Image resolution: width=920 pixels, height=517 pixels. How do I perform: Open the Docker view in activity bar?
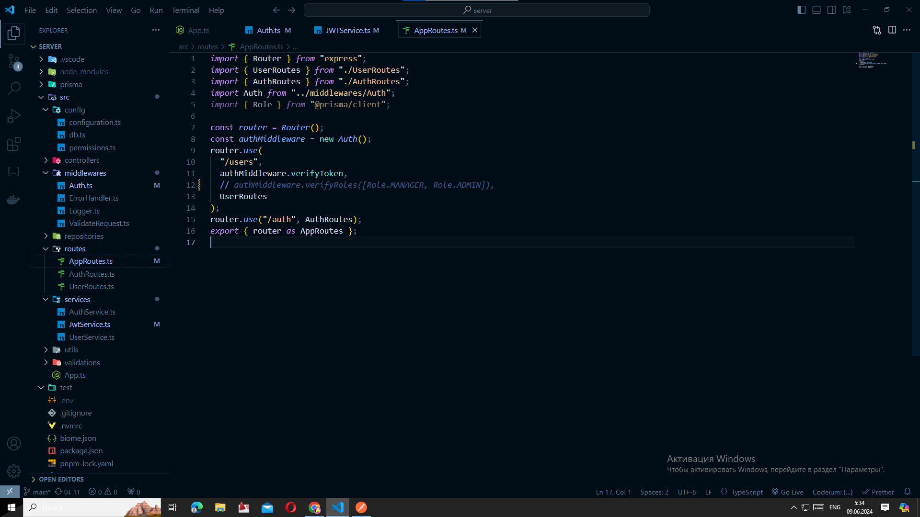pyautogui.click(x=14, y=199)
